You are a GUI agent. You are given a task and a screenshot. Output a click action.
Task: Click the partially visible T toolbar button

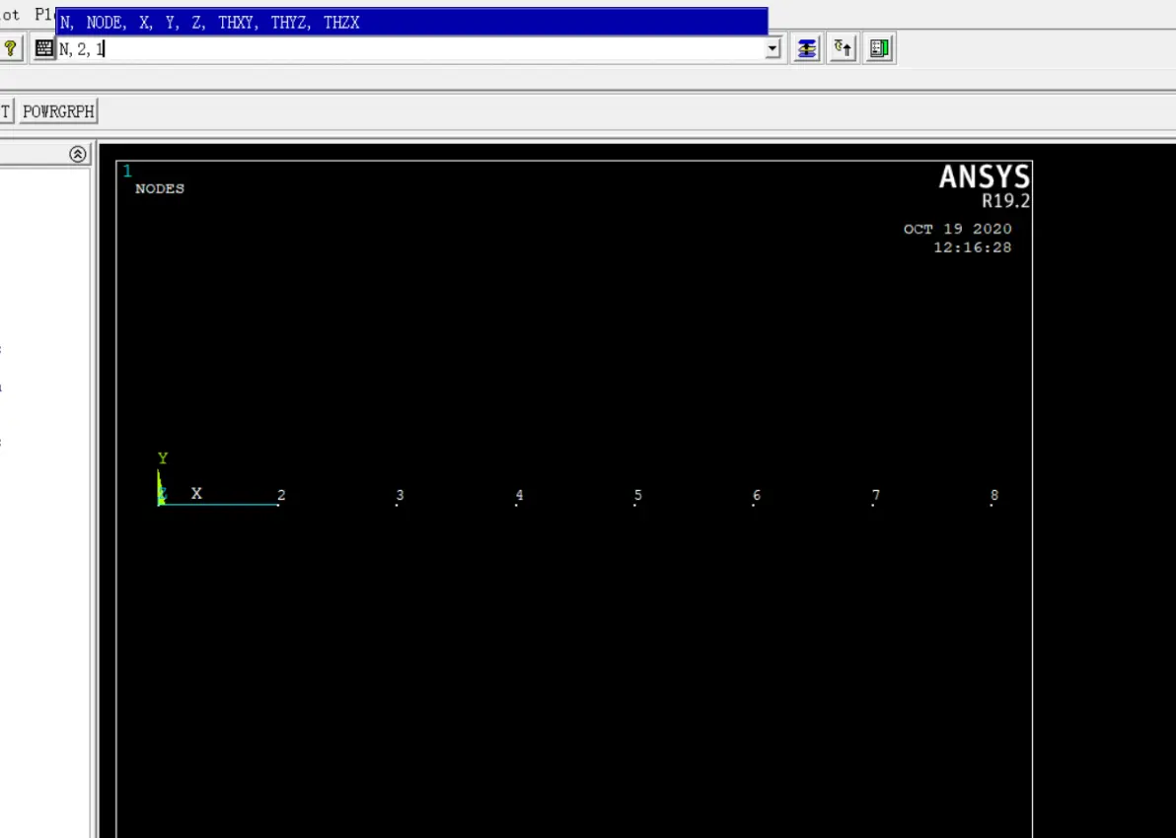point(5,111)
